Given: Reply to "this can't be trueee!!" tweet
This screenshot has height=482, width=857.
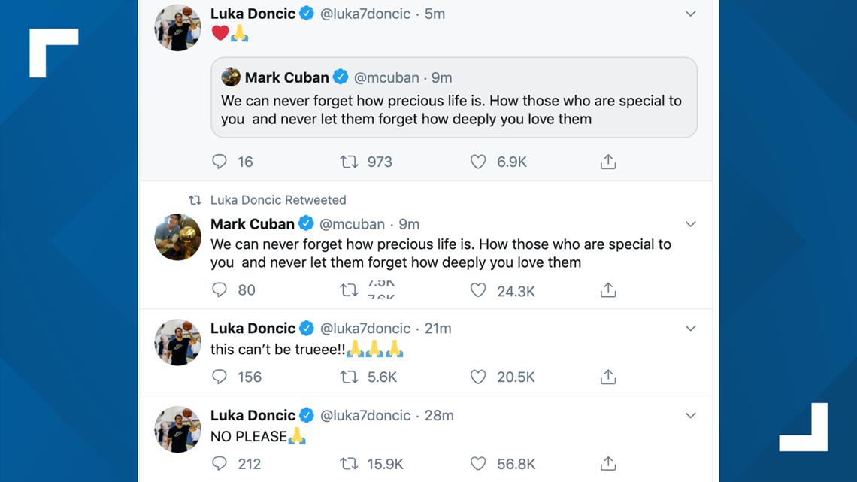Looking at the screenshot, I should [220, 377].
